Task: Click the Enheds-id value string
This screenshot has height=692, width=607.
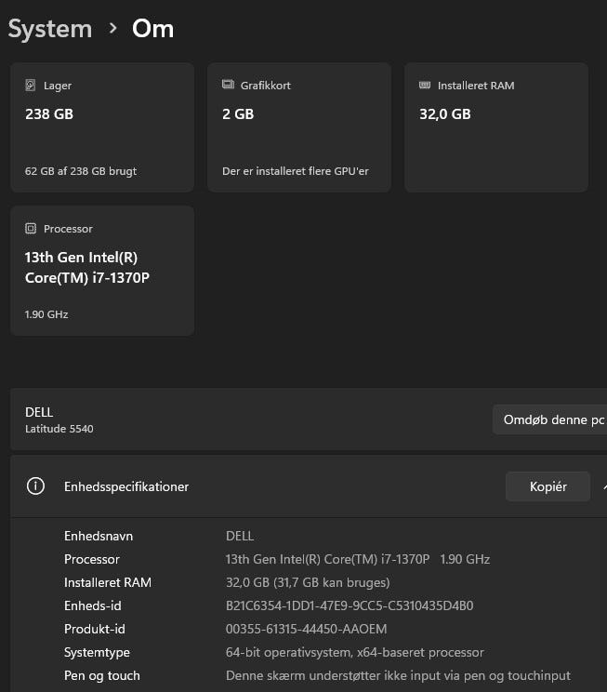Action: (x=350, y=605)
